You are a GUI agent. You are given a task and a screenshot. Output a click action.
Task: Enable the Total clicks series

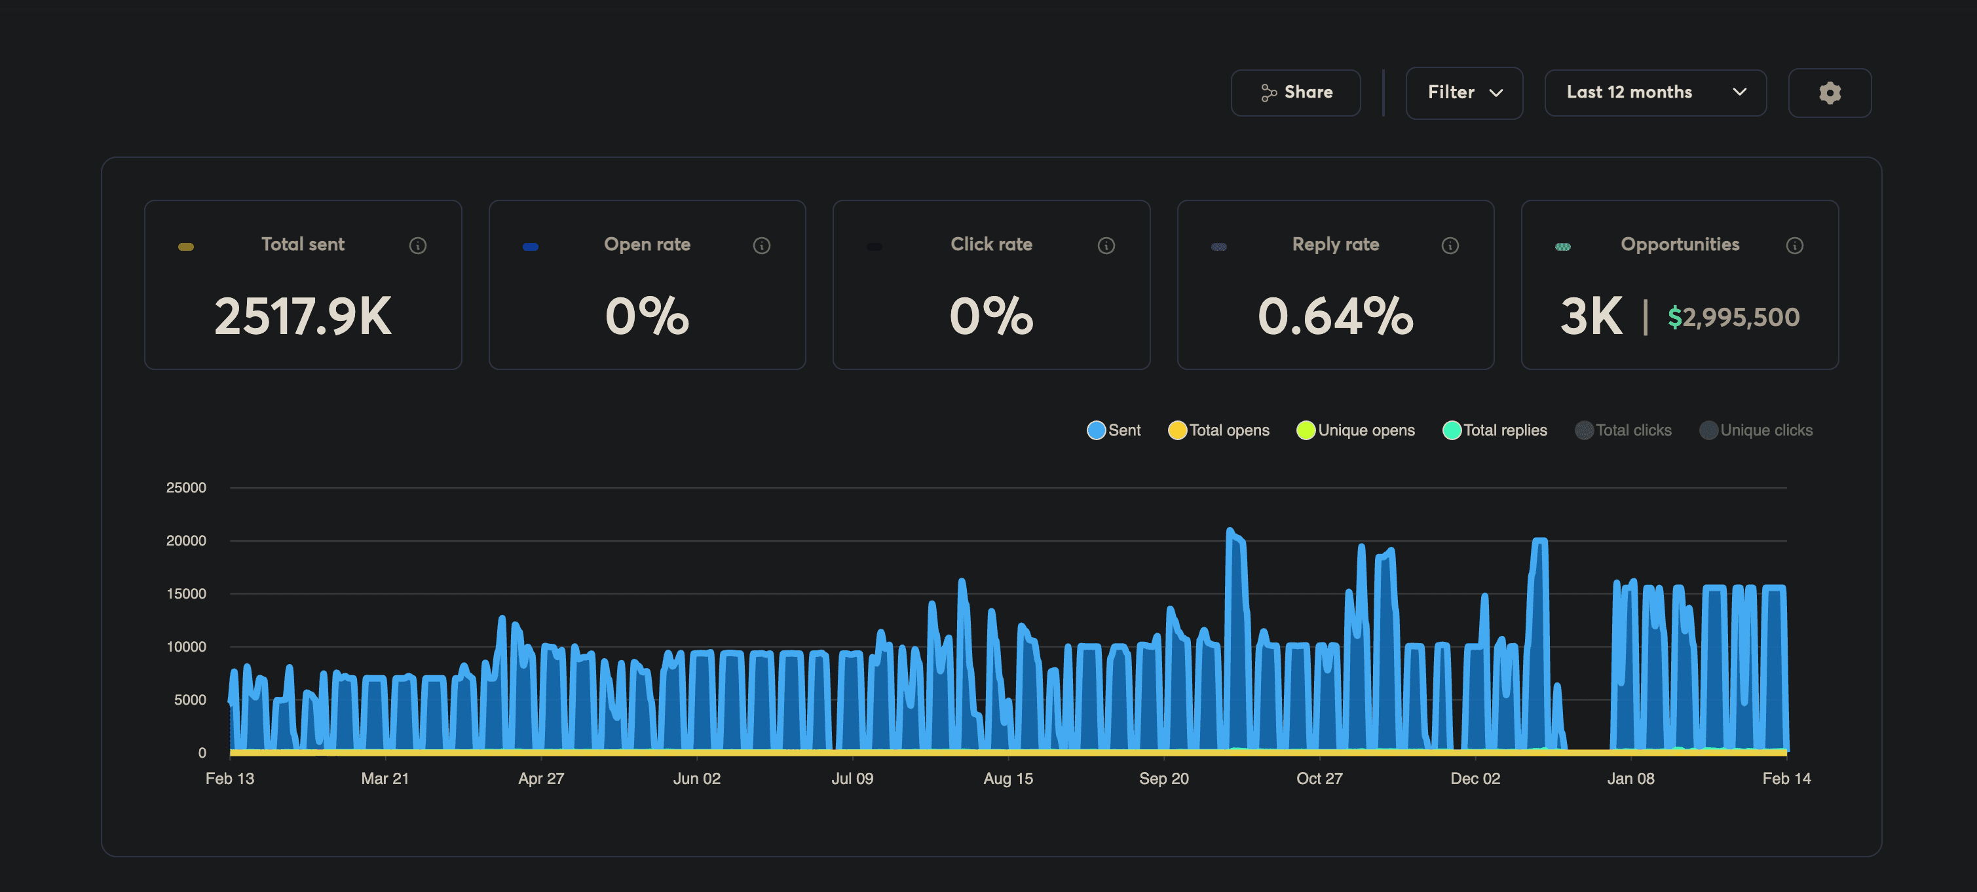tap(1624, 430)
